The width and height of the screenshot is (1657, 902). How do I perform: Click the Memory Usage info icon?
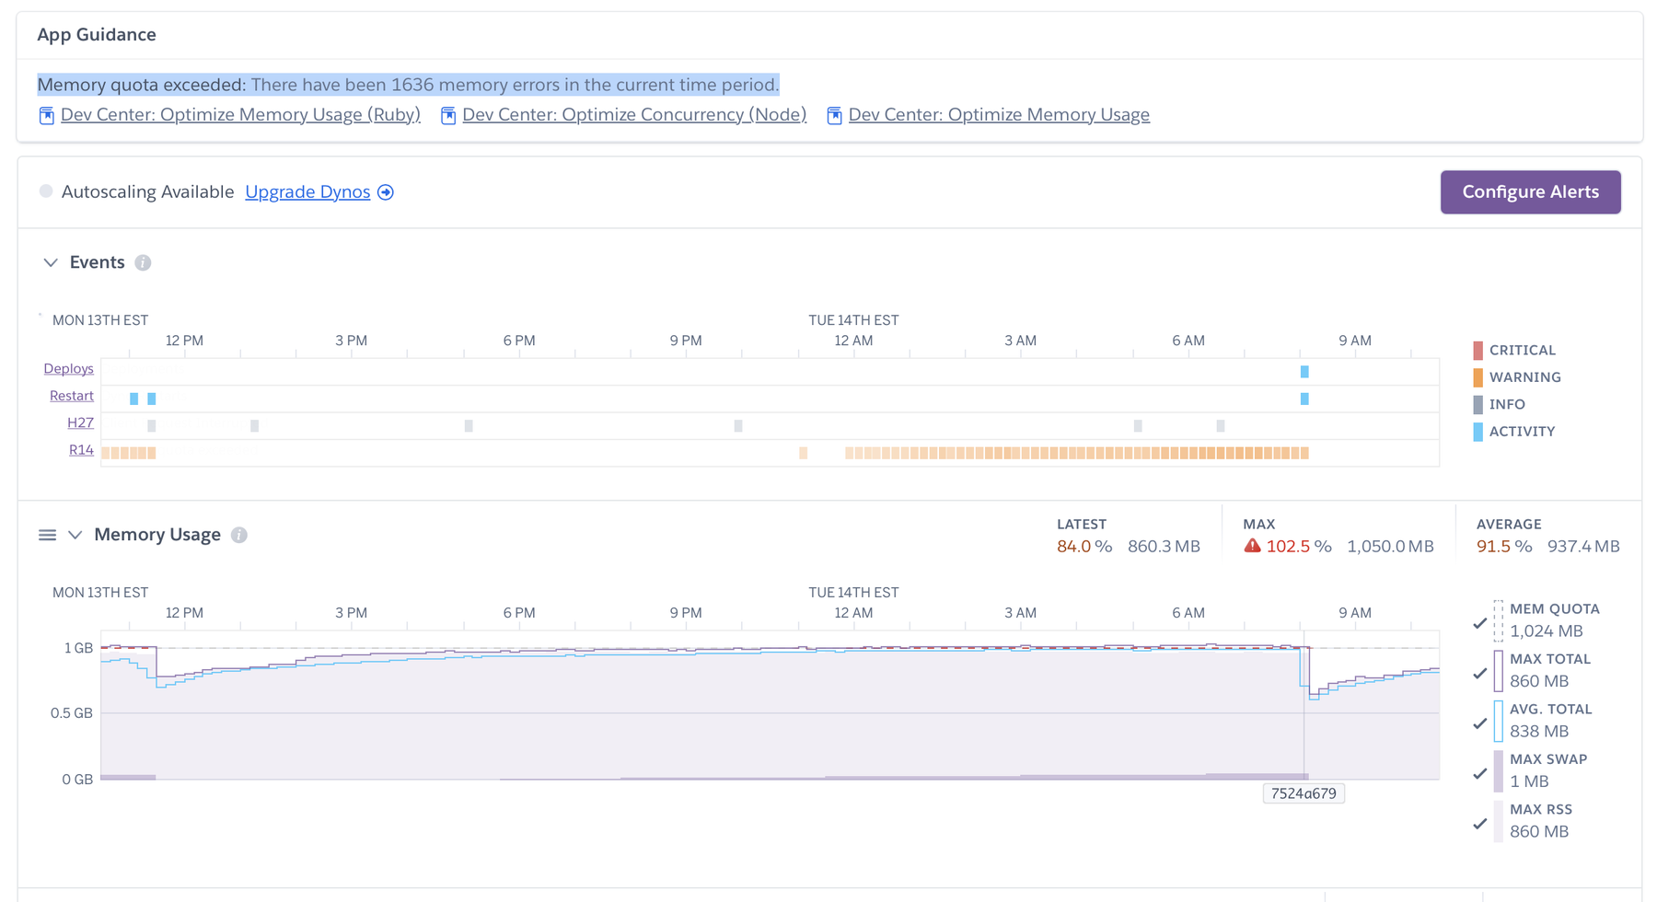point(239,535)
